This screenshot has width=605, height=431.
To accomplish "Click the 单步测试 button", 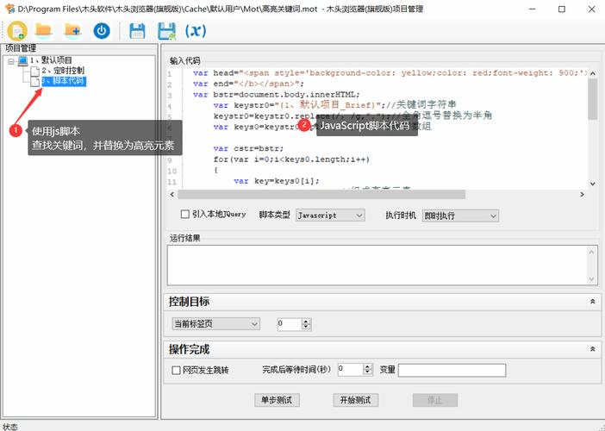I will [277, 400].
